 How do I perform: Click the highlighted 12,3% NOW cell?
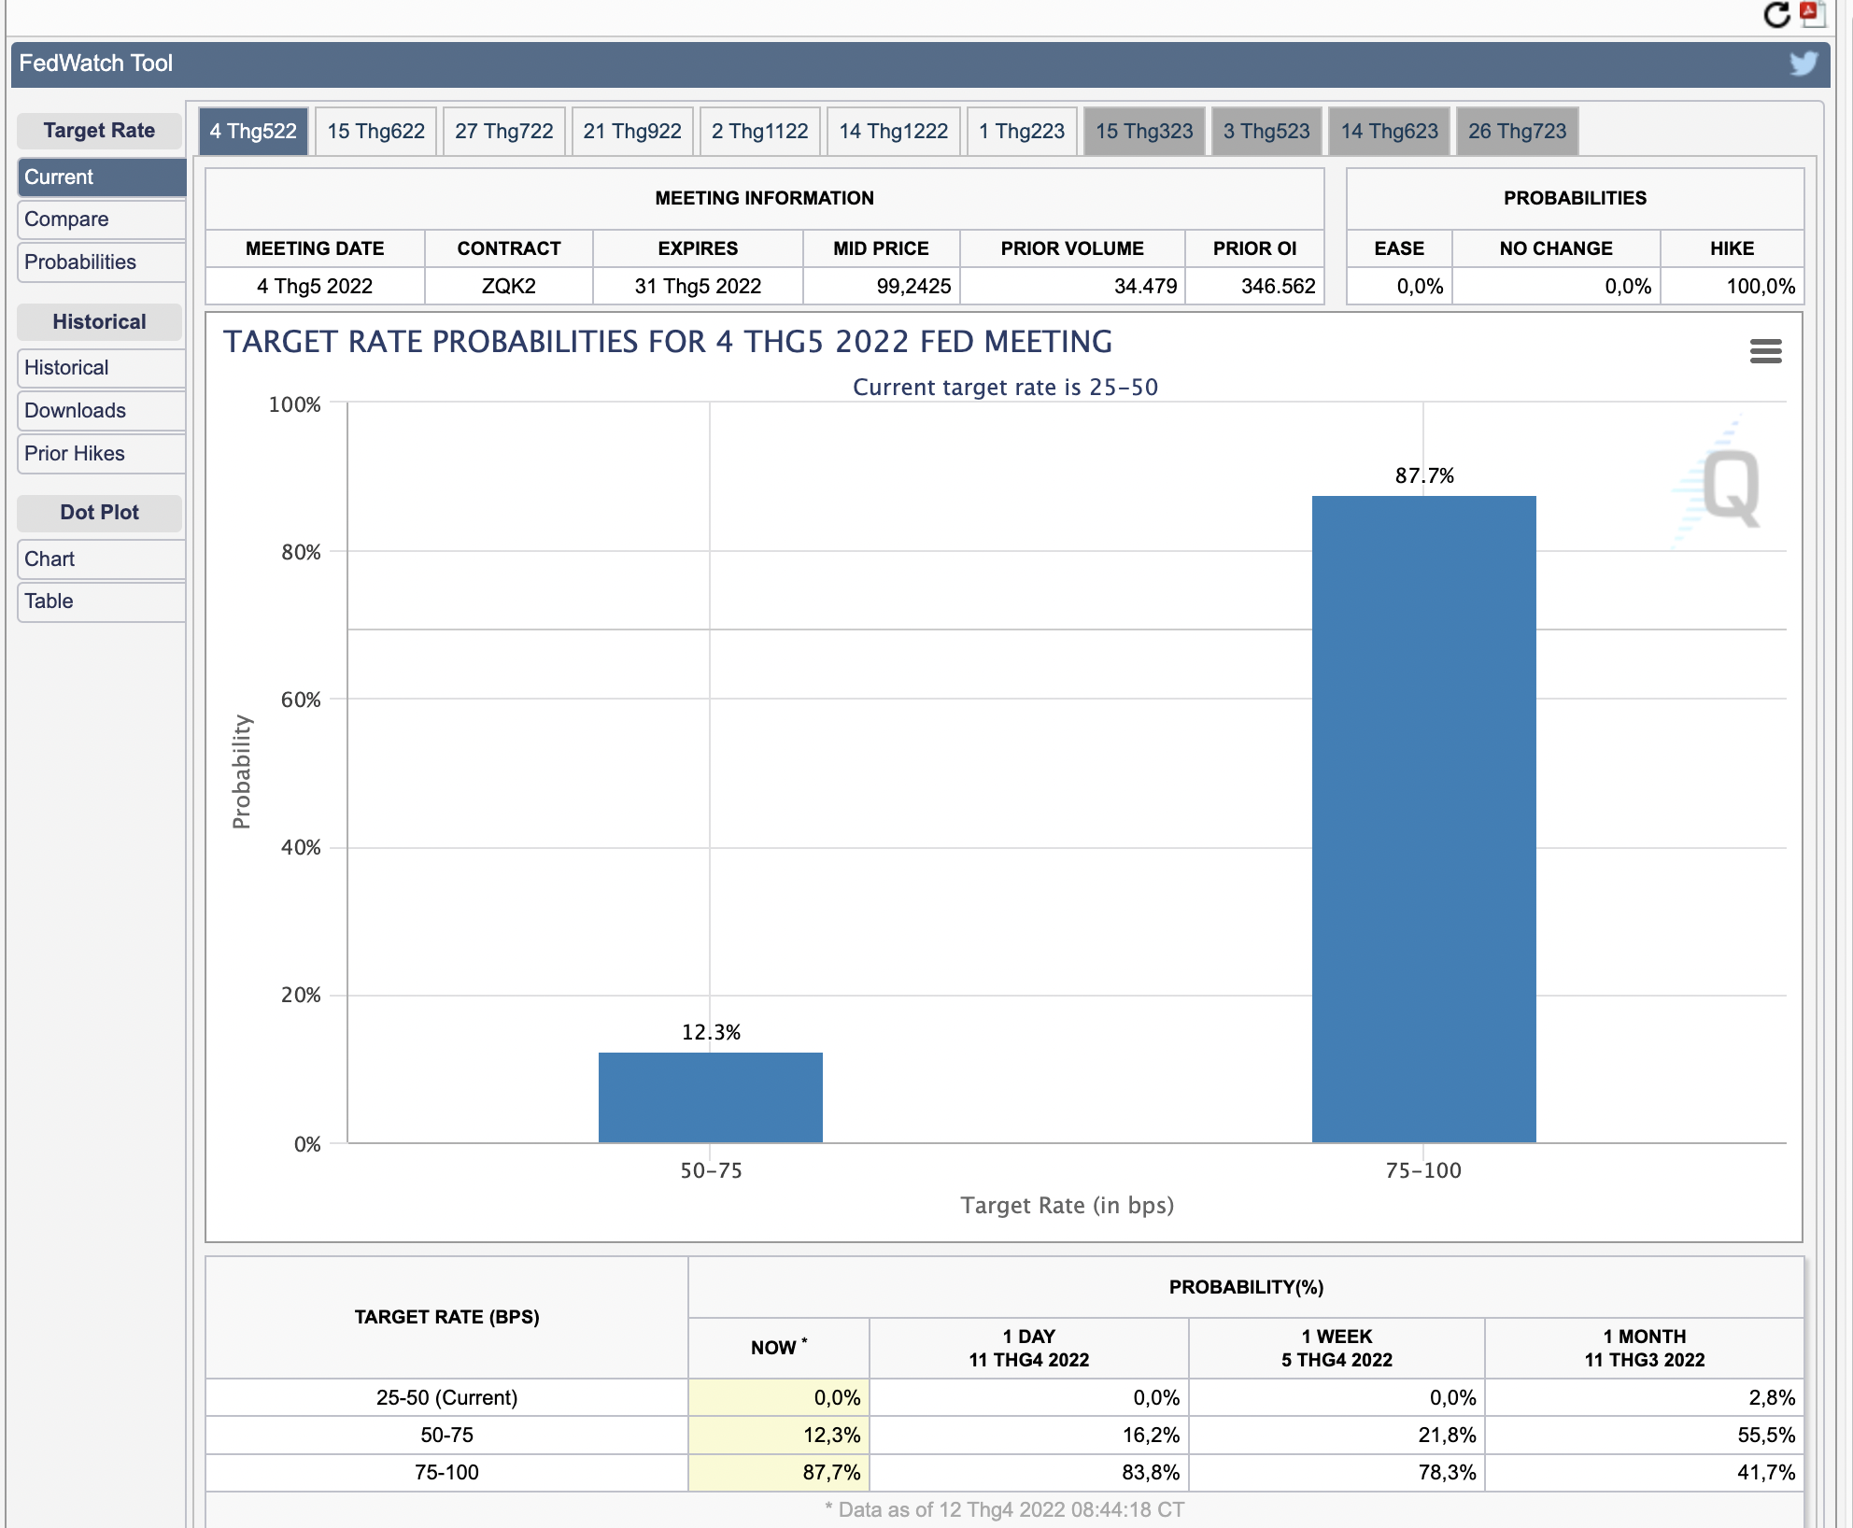779,1436
